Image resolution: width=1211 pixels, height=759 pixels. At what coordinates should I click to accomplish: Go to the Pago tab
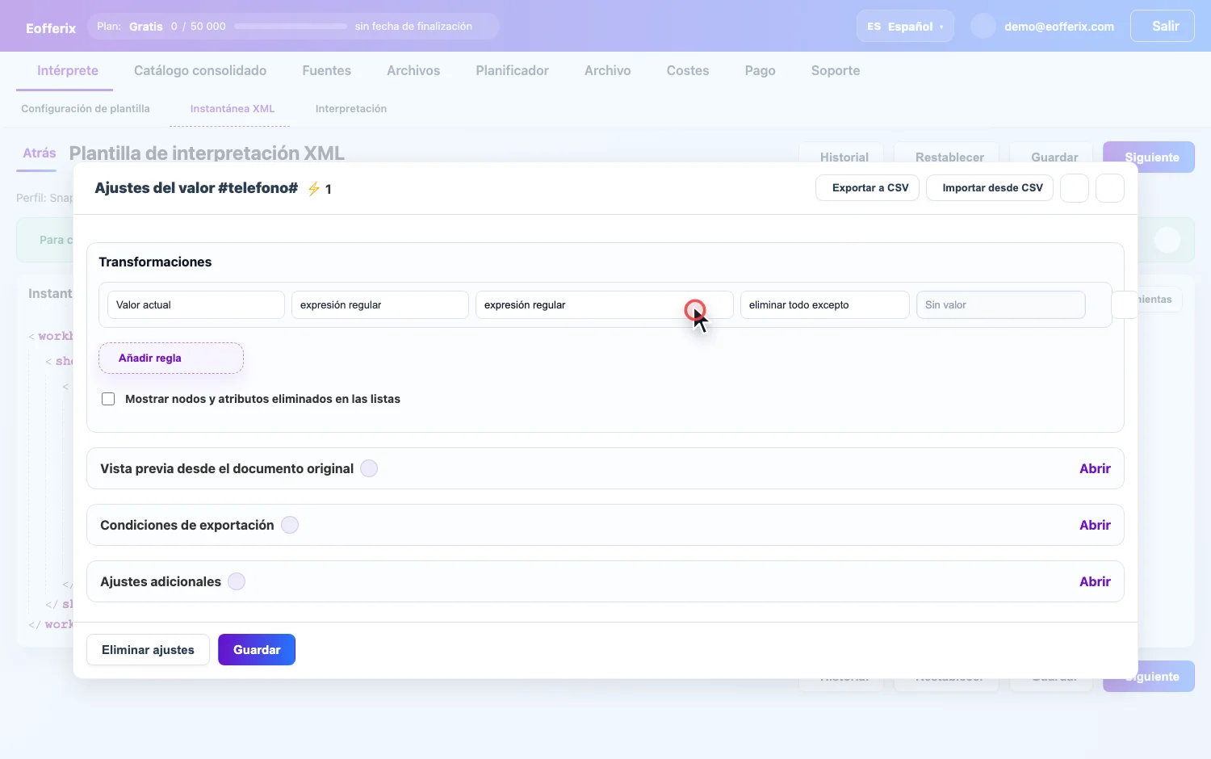761,71
